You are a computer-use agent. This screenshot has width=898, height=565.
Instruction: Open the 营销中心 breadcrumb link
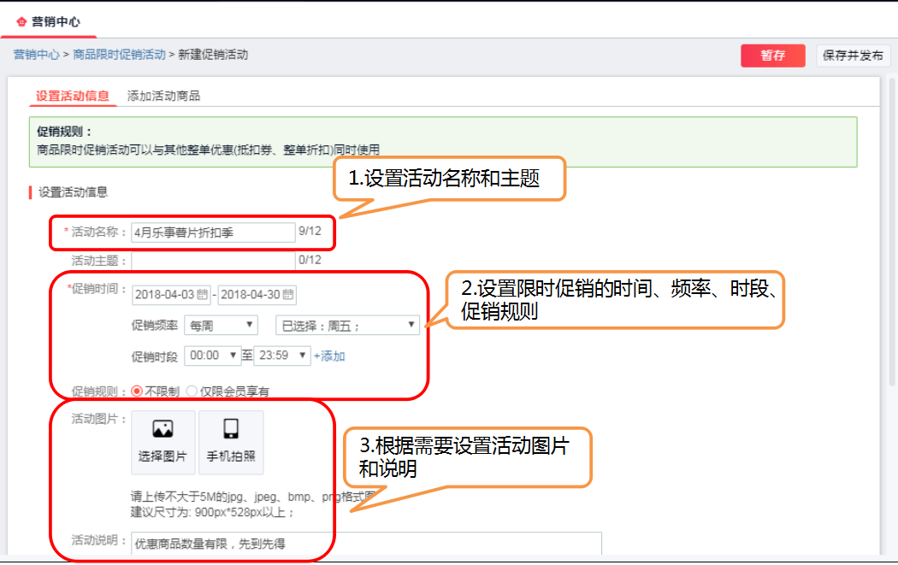point(38,53)
